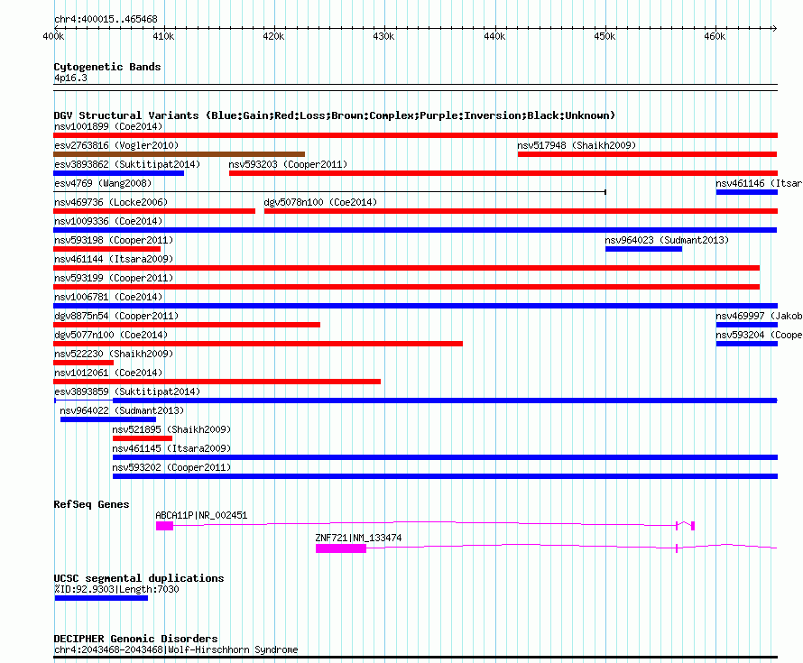The height and width of the screenshot is (663, 803).
Task: Click the esv4769 (Wang2008) label
Action: click(x=103, y=183)
